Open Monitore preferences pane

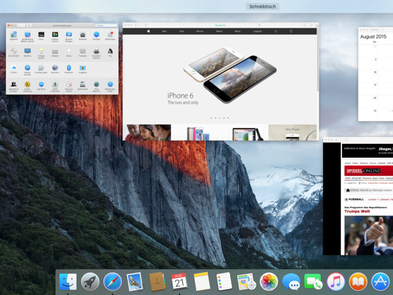tap(28, 53)
